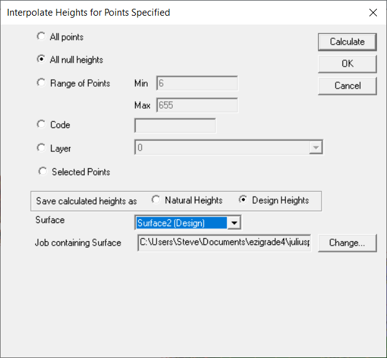Expand the Layer dropdown arrow
Image resolution: width=387 pixels, height=358 pixels.
[x=316, y=148]
